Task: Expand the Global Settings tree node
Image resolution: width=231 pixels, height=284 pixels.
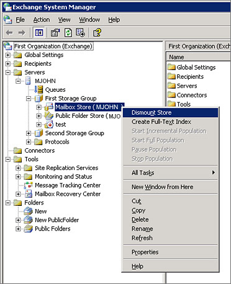Action: (8, 55)
